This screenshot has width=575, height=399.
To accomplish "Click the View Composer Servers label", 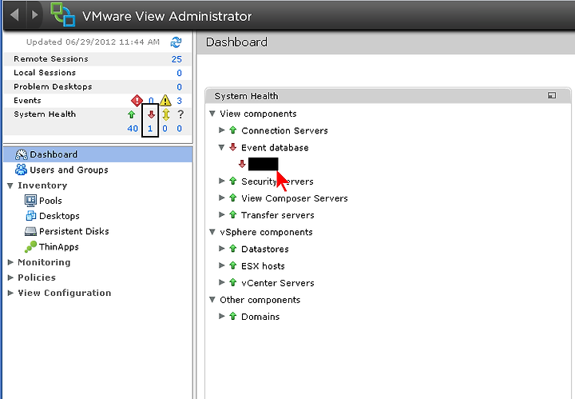I will pyautogui.click(x=295, y=198).
